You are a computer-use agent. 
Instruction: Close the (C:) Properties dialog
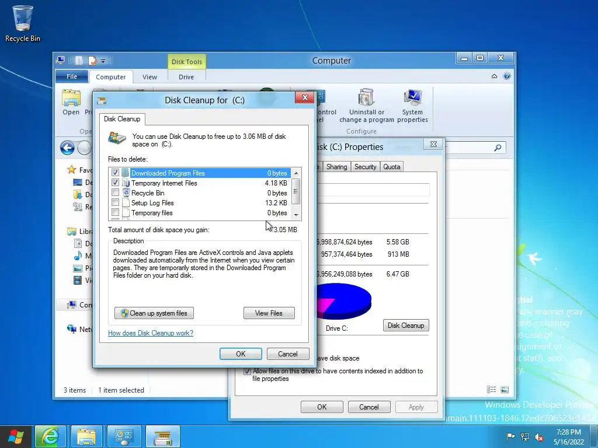[434, 144]
